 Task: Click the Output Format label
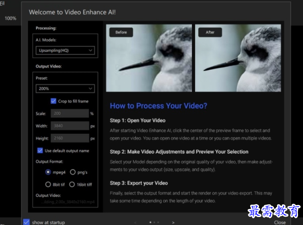point(49,162)
